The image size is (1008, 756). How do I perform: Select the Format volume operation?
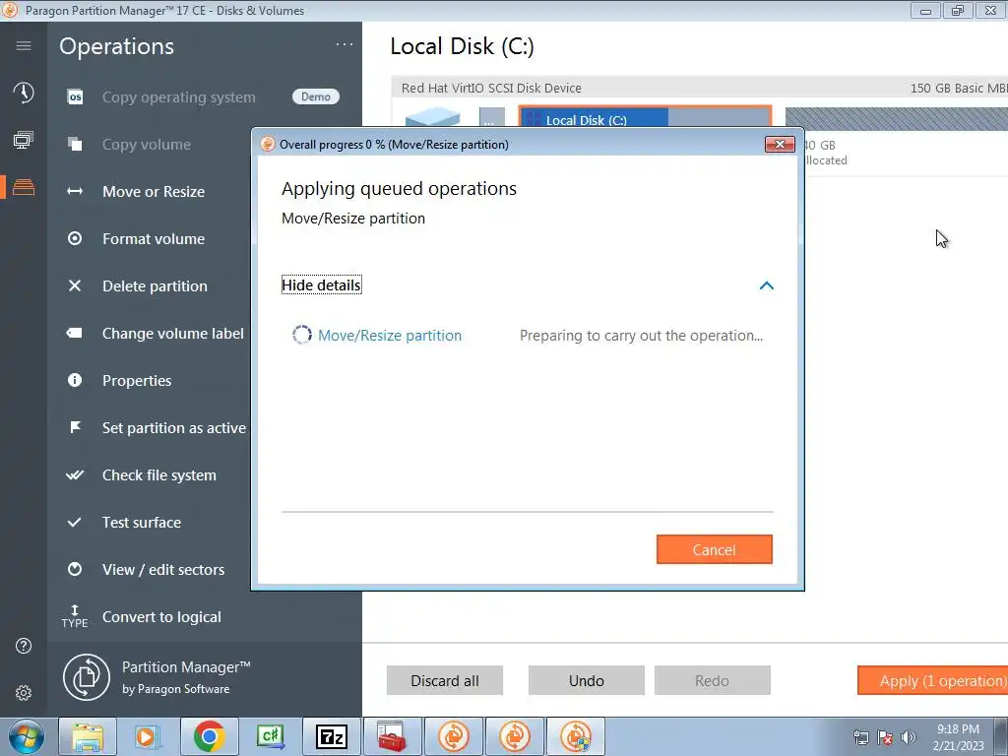coord(154,238)
